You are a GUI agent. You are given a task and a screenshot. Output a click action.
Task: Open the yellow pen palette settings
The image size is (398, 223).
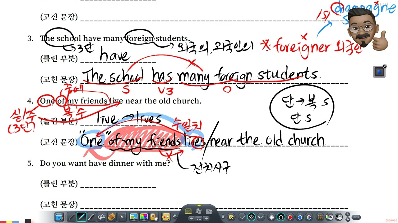click(231, 217)
